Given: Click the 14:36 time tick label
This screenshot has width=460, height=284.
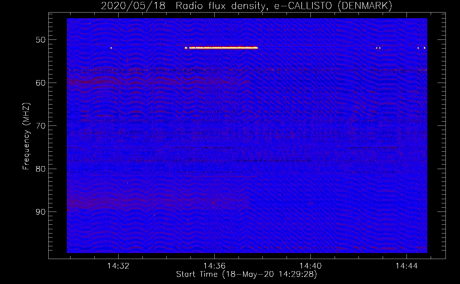Looking at the screenshot, I should tap(214, 266).
